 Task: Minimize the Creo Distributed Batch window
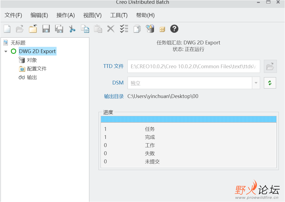point(258,2)
